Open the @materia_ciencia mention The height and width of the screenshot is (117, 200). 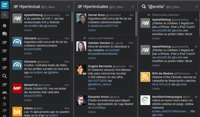99,84
